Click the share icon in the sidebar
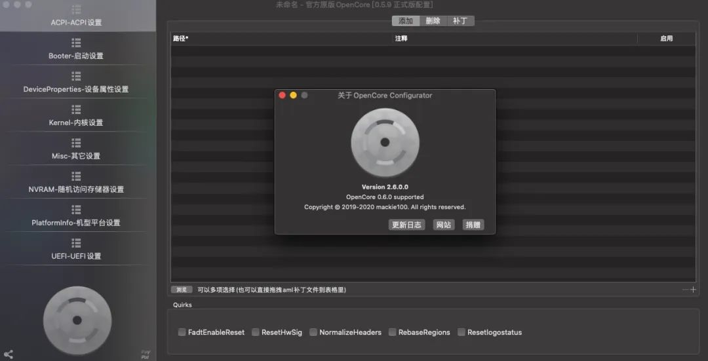This screenshot has height=361, width=708. tap(8, 354)
